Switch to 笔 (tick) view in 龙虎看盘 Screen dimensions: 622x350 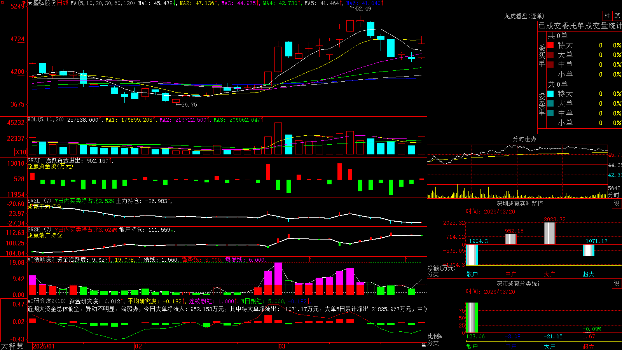(x=617, y=16)
